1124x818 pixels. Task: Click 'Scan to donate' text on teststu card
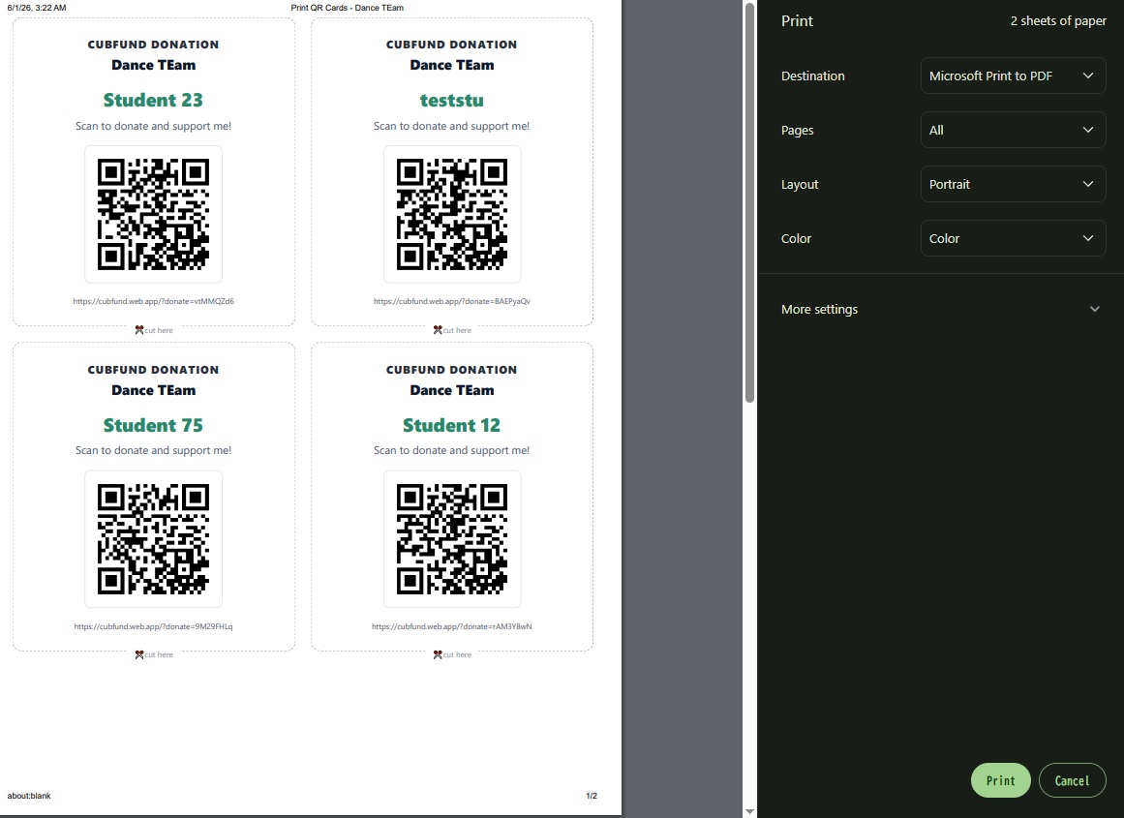[451, 126]
